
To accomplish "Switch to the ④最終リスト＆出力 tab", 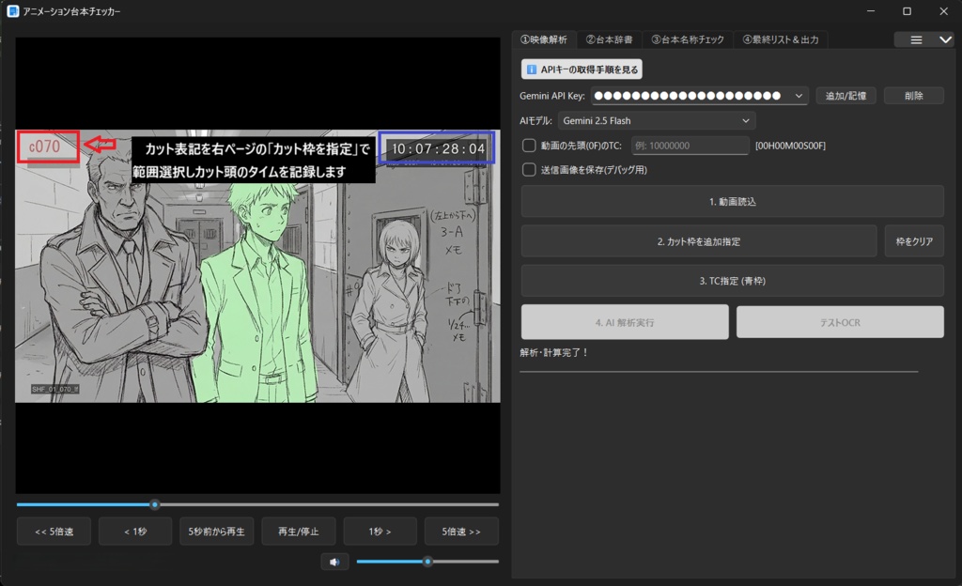I will [781, 39].
